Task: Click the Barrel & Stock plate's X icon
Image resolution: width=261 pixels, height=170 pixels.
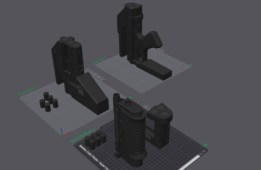Action: (146, 107)
